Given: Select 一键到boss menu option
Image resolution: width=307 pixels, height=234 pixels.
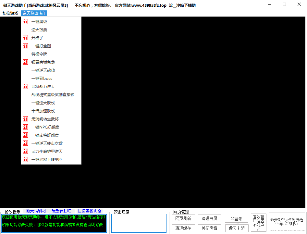Looking at the screenshot, I should click(x=42, y=78).
